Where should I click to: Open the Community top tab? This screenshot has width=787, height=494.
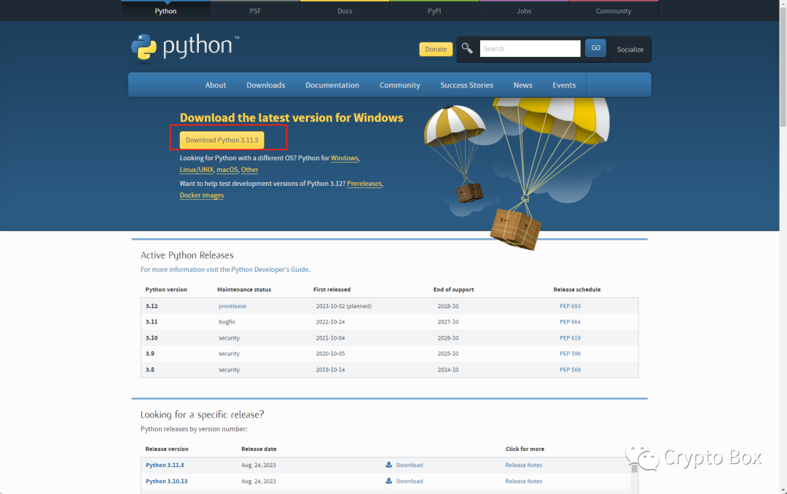click(614, 11)
